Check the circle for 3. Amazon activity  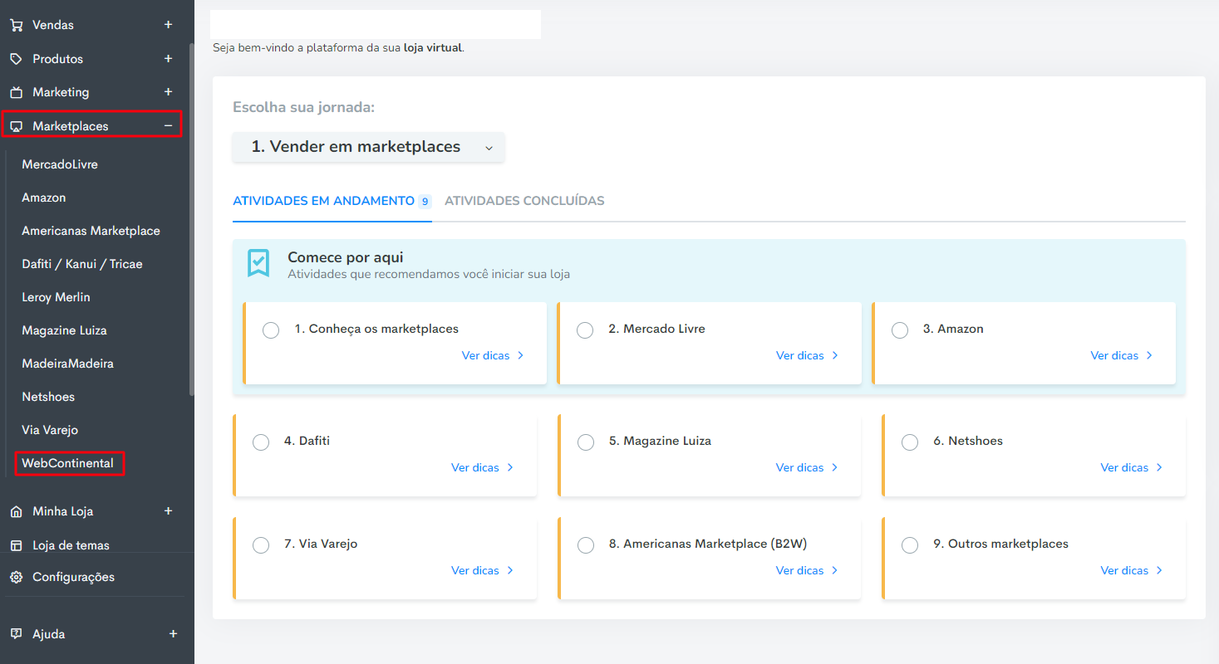tap(900, 330)
